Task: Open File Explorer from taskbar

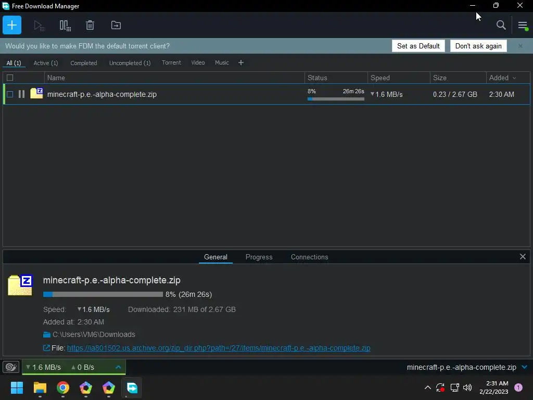Action: (40, 387)
